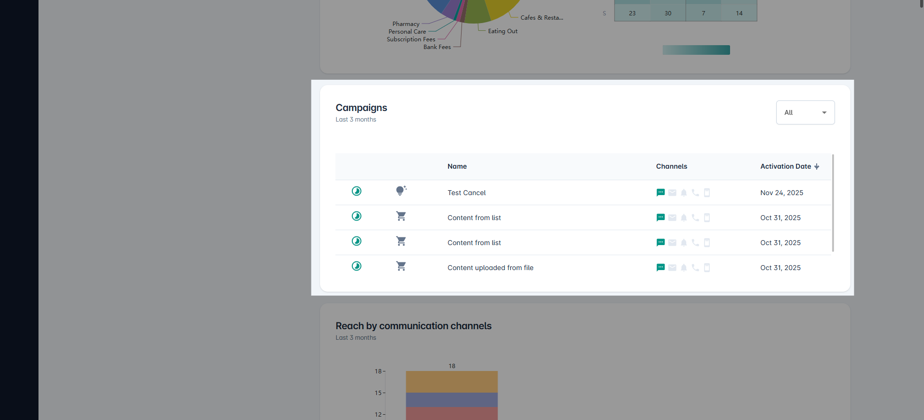The height and width of the screenshot is (420, 924).
Task: Click email envelope icon in Test Cancel row
Action: (672, 193)
